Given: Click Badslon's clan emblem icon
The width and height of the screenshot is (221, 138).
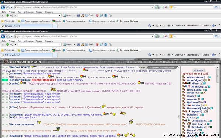Looking at the screenshot, I should tap(189, 105).
